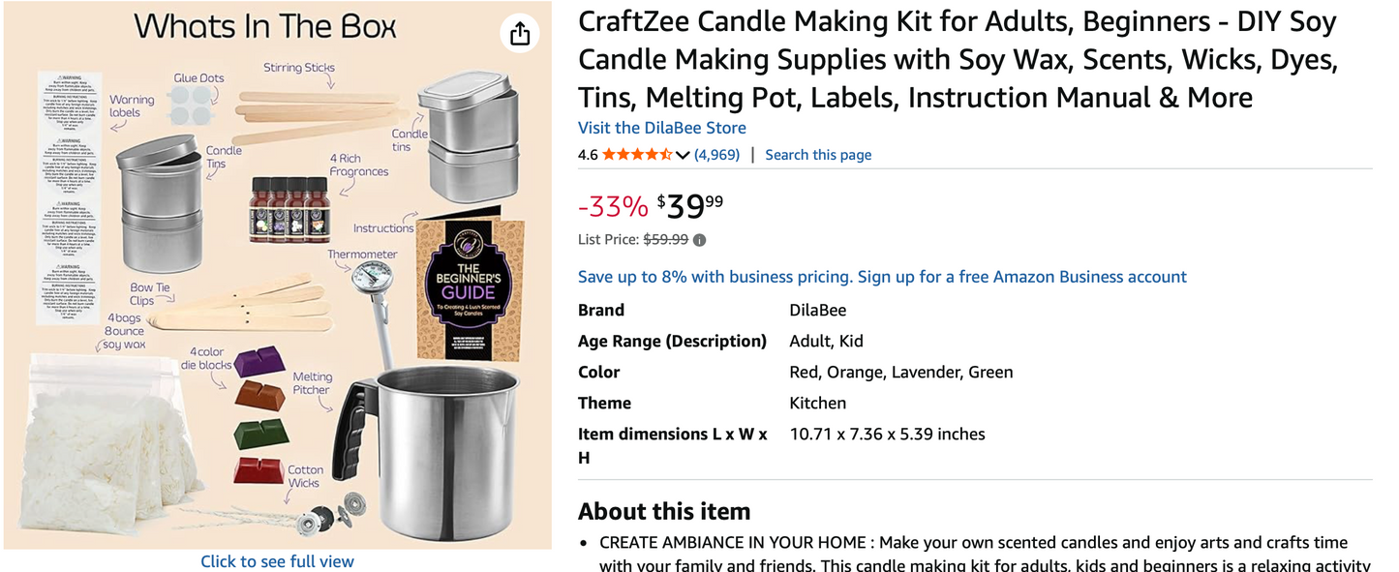Click the strikethrough $59.99 list price

tap(663, 239)
